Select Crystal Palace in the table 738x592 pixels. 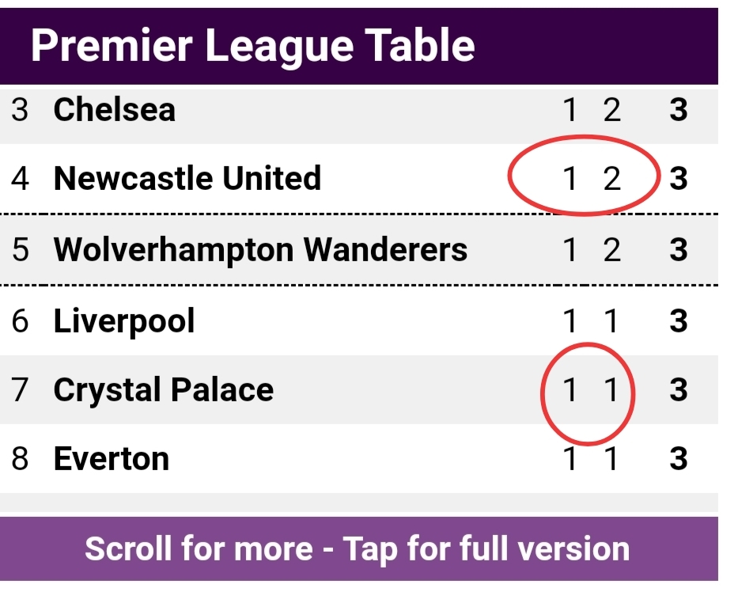[163, 390]
